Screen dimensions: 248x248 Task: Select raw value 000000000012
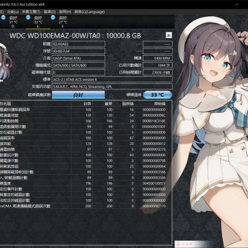coord(154,144)
